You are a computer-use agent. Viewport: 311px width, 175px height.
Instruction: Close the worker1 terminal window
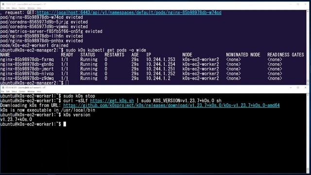(306, 87)
